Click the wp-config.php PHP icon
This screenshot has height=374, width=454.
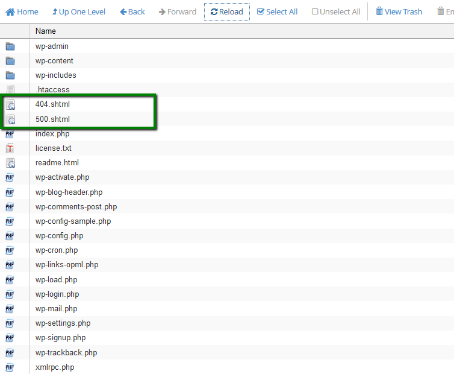click(10, 236)
